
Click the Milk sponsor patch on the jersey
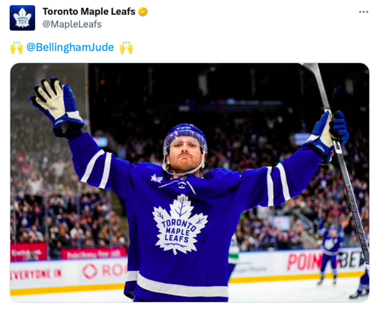pos(157,178)
